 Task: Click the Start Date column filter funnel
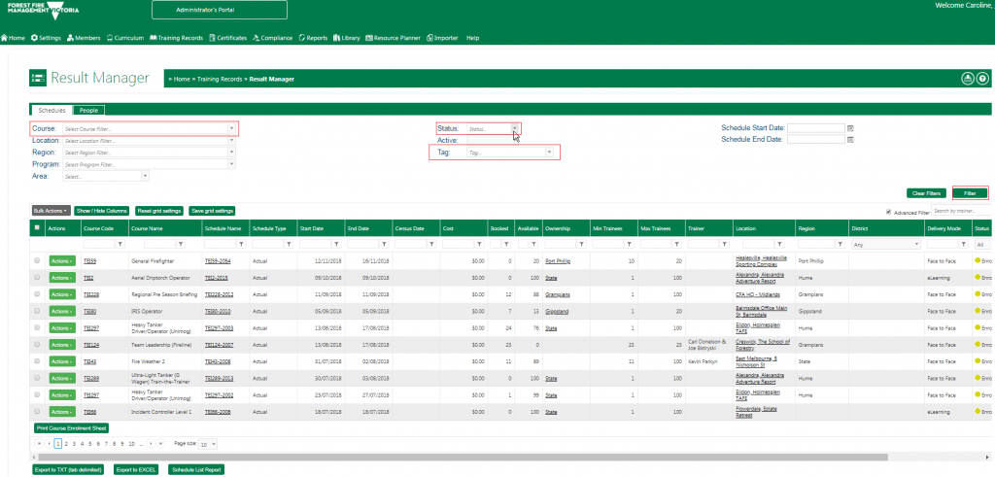click(x=337, y=244)
